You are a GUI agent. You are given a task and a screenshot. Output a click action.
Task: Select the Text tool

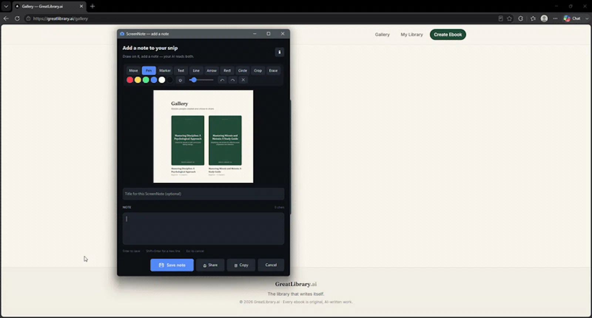click(x=181, y=71)
